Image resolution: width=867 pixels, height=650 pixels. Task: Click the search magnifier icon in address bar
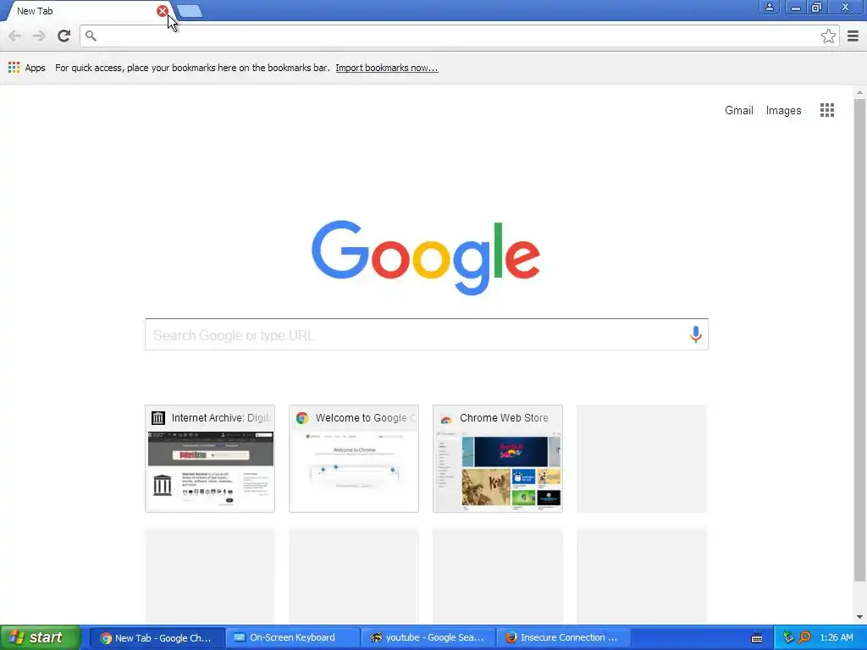point(91,36)
